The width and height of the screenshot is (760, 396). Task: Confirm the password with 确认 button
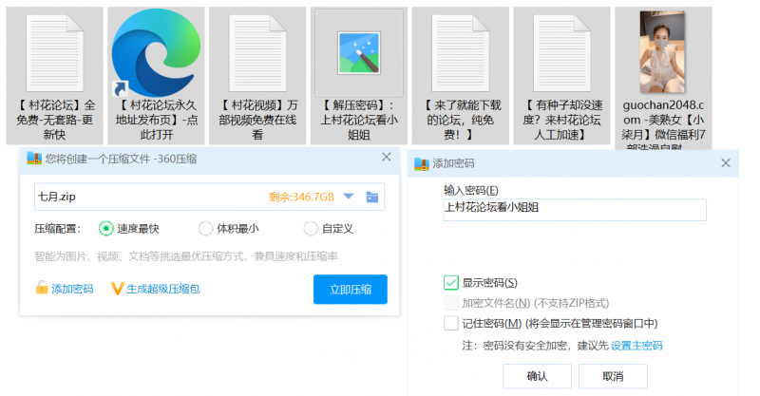click(537, 376)
